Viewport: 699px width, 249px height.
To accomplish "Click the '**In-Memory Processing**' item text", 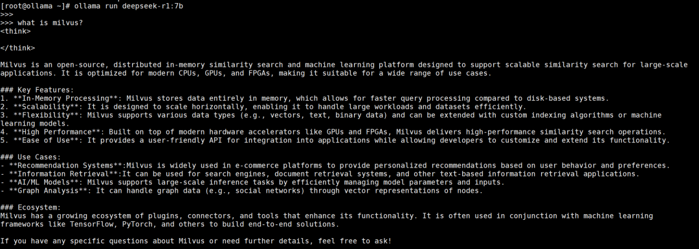I will pos(65,98).
